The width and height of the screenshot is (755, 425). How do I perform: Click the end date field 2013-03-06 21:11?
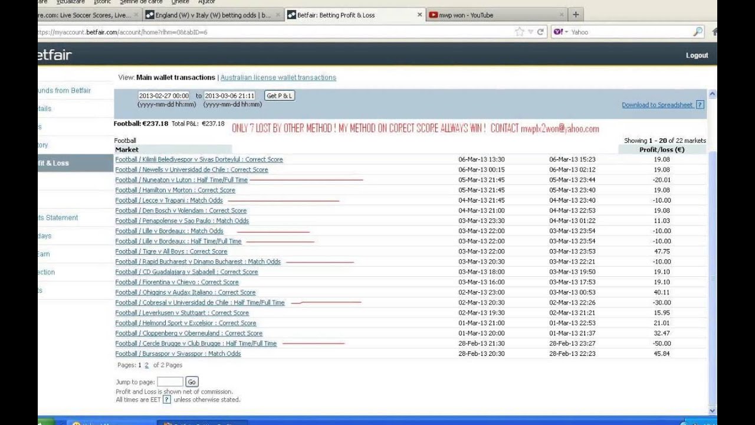[x=229, y=96]
